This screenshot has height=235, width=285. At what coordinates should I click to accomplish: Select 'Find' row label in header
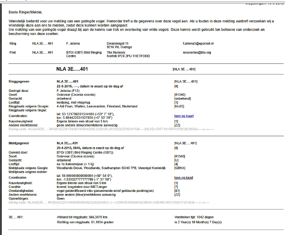(13, 52)
